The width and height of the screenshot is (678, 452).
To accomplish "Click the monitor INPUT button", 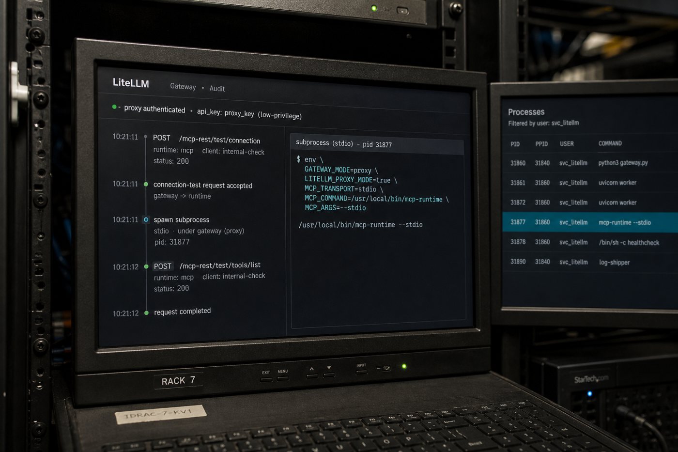I will click(x=361, y=372).
